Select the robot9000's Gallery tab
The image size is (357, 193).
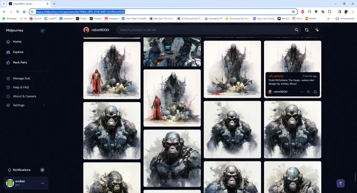pos(29,4)
